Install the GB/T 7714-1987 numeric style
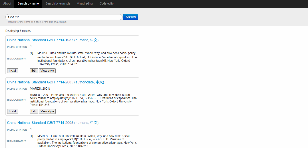 [13, 71]
